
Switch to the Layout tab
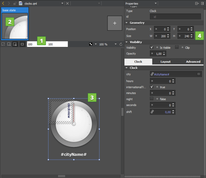[x=166, y=62]
